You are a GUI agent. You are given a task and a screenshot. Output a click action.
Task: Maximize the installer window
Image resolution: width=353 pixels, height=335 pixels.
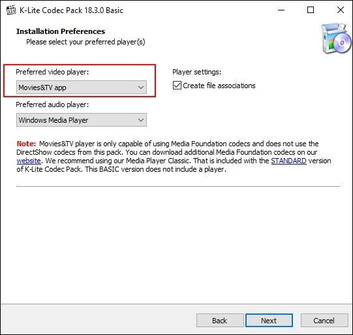tap(311, 10)
